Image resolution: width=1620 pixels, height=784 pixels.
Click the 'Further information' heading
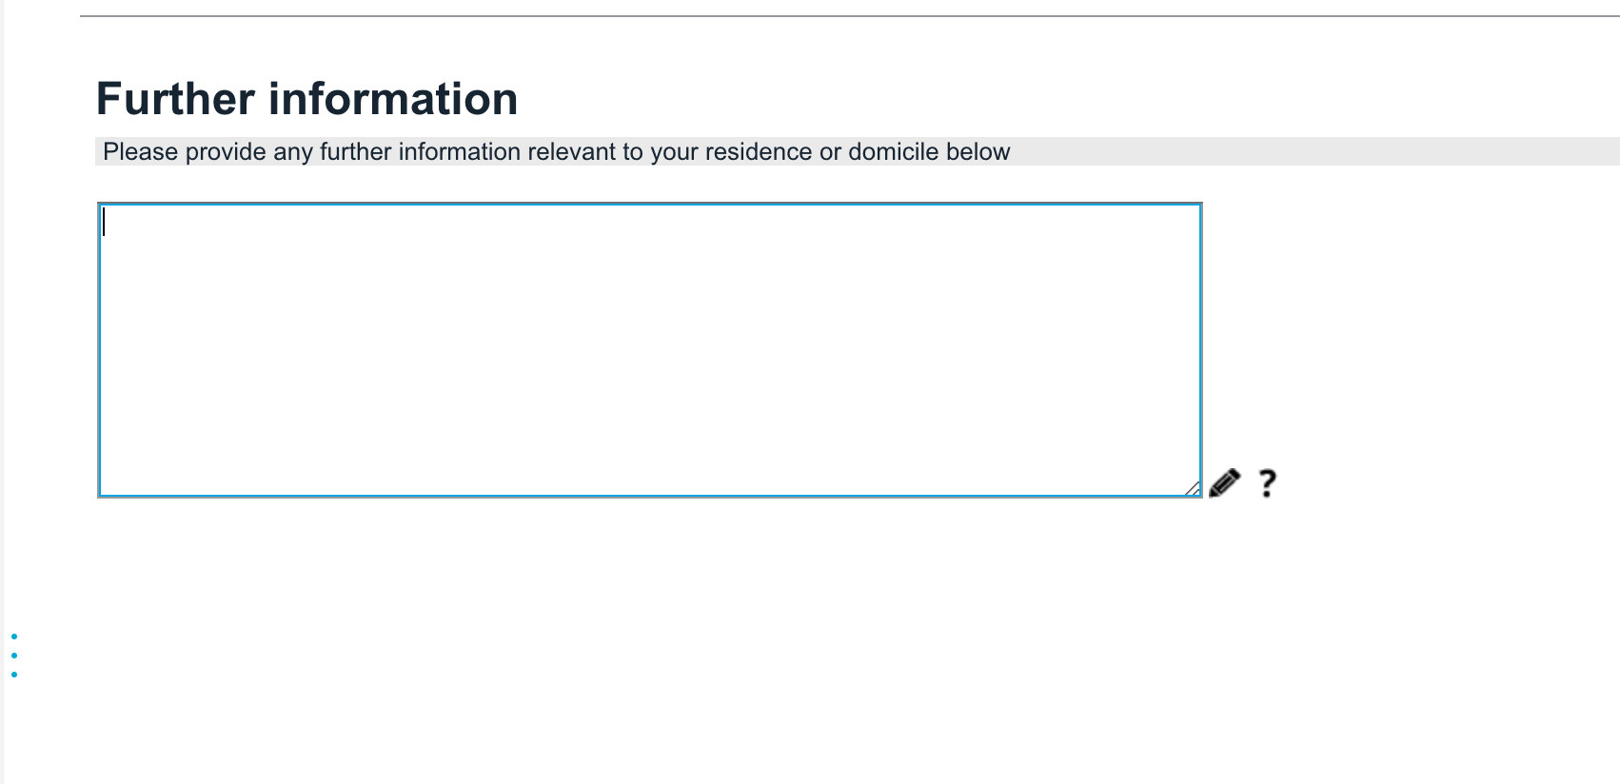(306, 99)
